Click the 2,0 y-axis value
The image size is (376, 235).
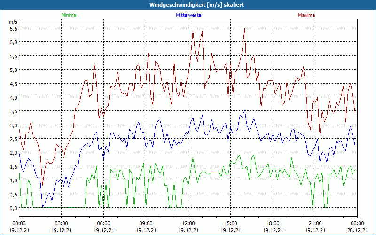coord(14,153)
